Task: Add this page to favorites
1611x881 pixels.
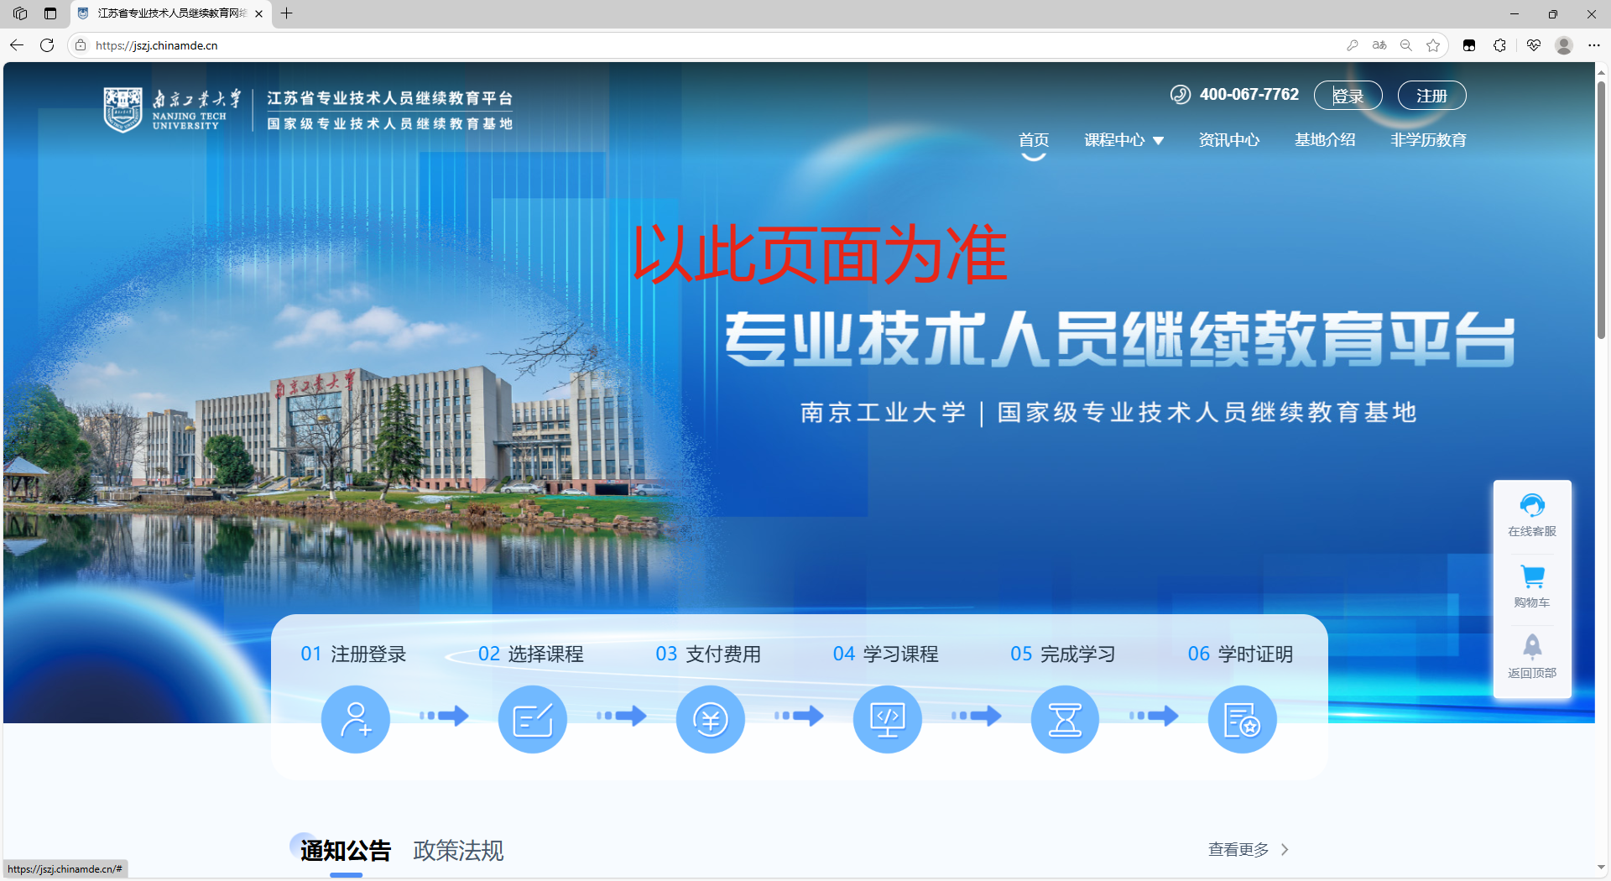Action: [x=1433, y=45]
